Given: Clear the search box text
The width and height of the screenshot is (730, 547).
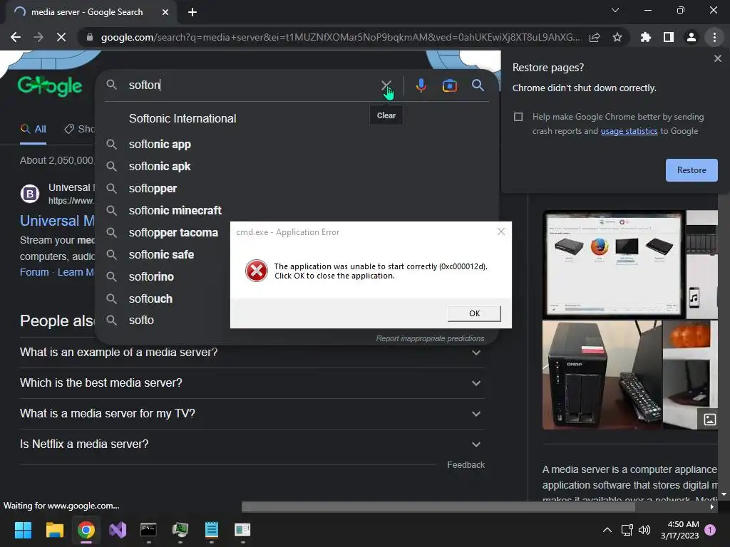Looking at the screenshot, I should click(386, 85).
